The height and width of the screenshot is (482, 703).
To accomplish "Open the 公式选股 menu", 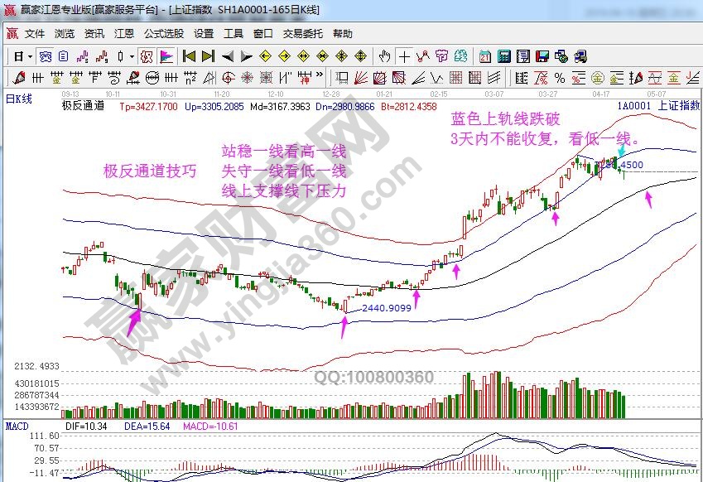I will pyautogui.click(x=163, y=34).
